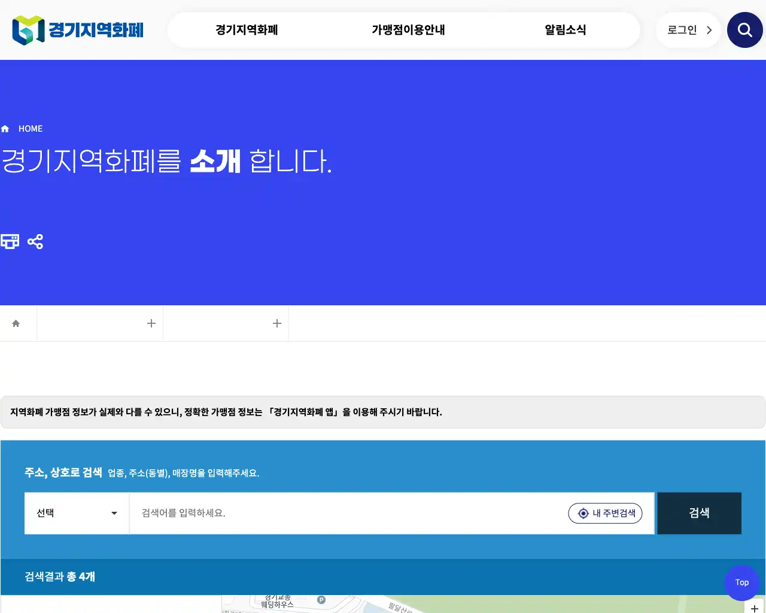Open the 가맹점이용안내 menu
The width and height of the screenshot is (766, 613).
(408, 29)
